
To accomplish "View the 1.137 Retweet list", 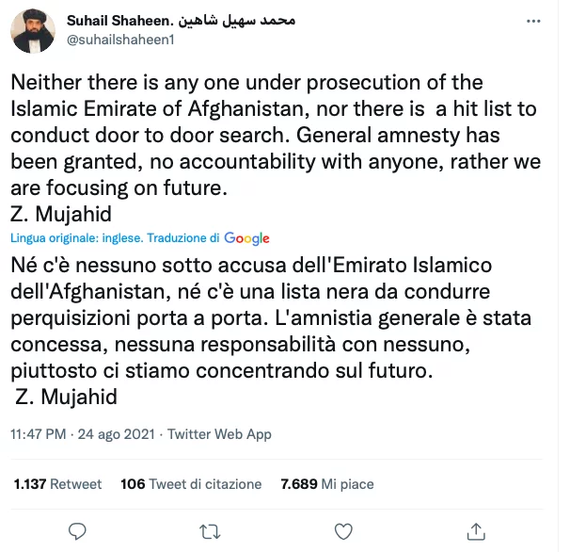I will pos(57,484).
